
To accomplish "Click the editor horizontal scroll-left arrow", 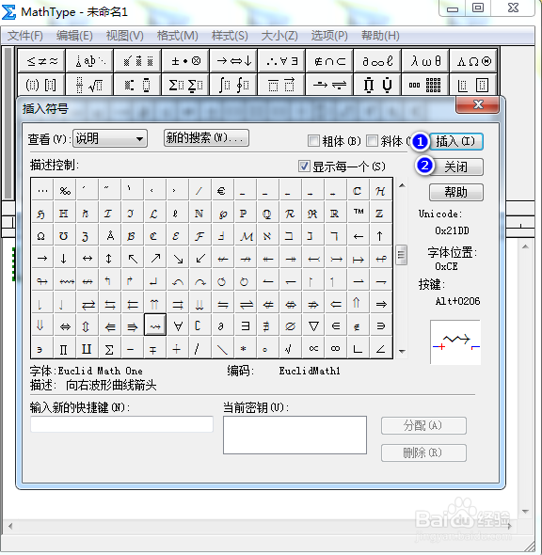I will pyautogui.click(x=10, y=527).
